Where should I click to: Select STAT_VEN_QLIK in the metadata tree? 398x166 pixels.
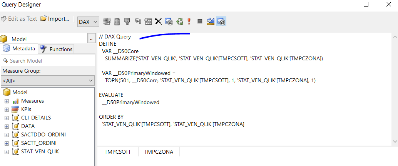point(40,151)
